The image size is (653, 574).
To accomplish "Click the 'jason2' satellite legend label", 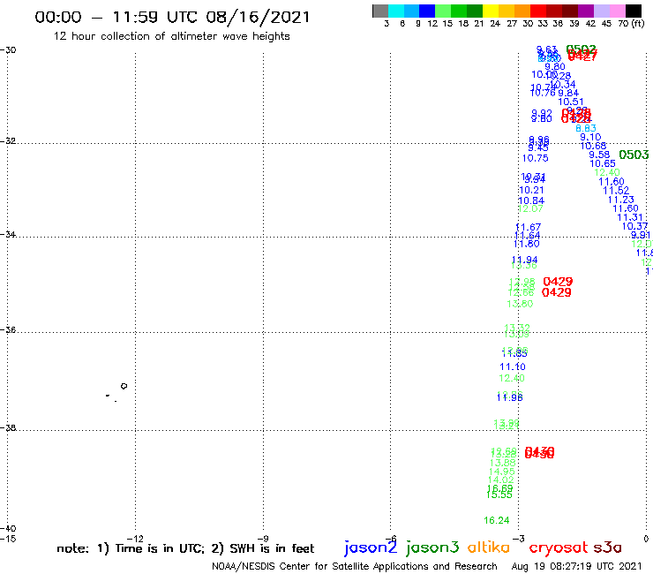I will (x=371, y=548).
